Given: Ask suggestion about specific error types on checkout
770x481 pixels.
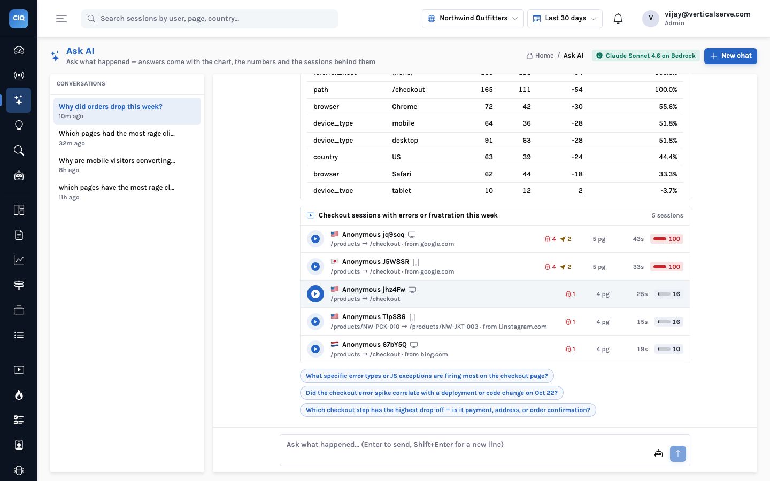Looking at the screenshot, I should 427,376.
